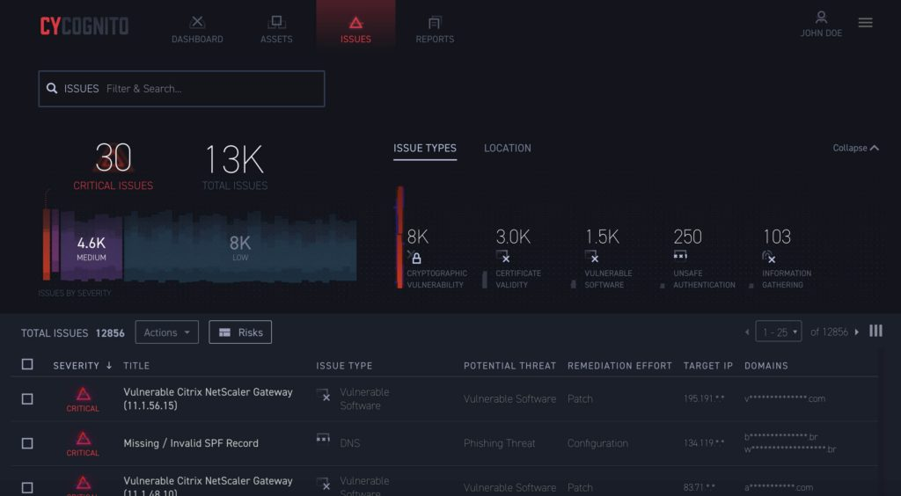Click target IP 195.191.*.*
Viewport: 901px width, 496px height.
704,398
